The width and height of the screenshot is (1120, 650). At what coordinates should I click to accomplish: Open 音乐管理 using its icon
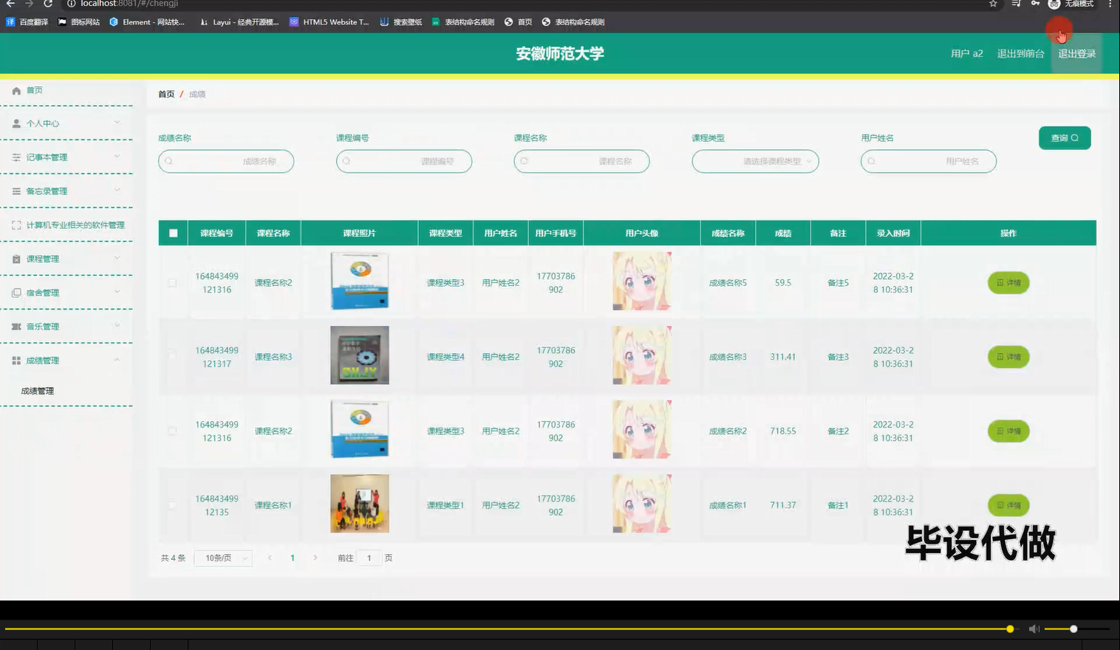click(16, 326)
